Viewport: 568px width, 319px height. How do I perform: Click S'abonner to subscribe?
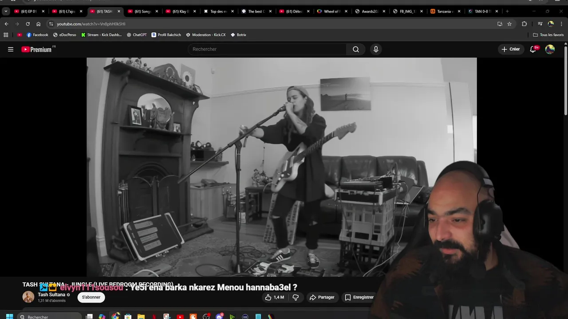(x=91, y=297)
